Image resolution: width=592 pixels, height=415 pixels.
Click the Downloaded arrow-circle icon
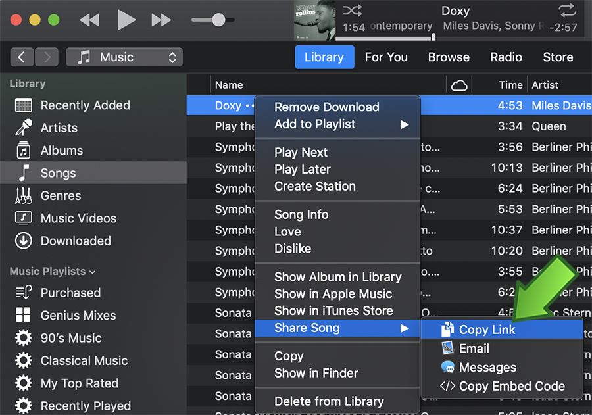tap(24, 241)
